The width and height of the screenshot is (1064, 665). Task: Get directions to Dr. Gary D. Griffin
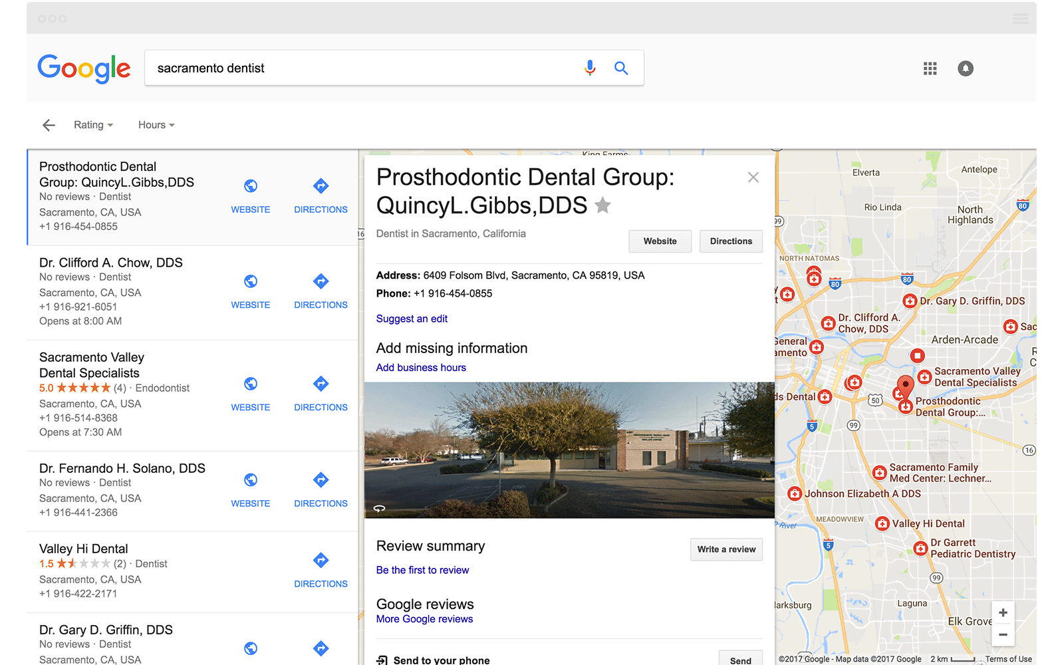pos(321,648)
